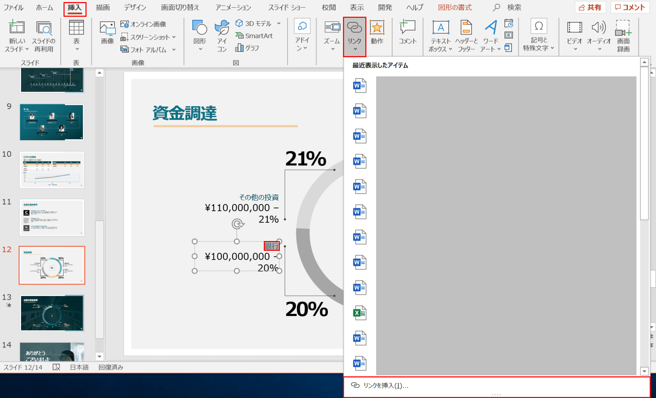The height and width of the screenshot is (398, 656).
Task: Expand the Screenshot dropdown arrow
Action: click(174, 37)
